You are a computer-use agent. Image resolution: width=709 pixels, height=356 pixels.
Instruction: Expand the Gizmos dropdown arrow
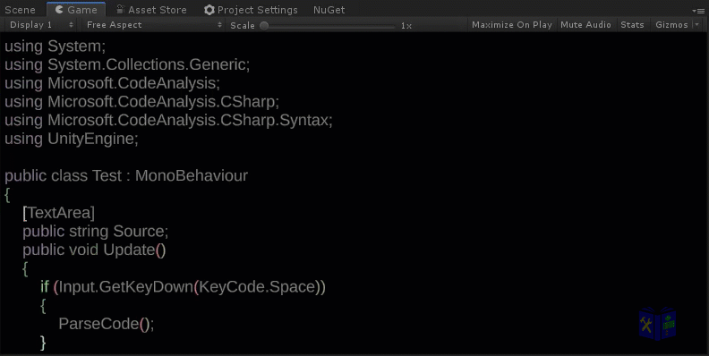pos(696,25)
